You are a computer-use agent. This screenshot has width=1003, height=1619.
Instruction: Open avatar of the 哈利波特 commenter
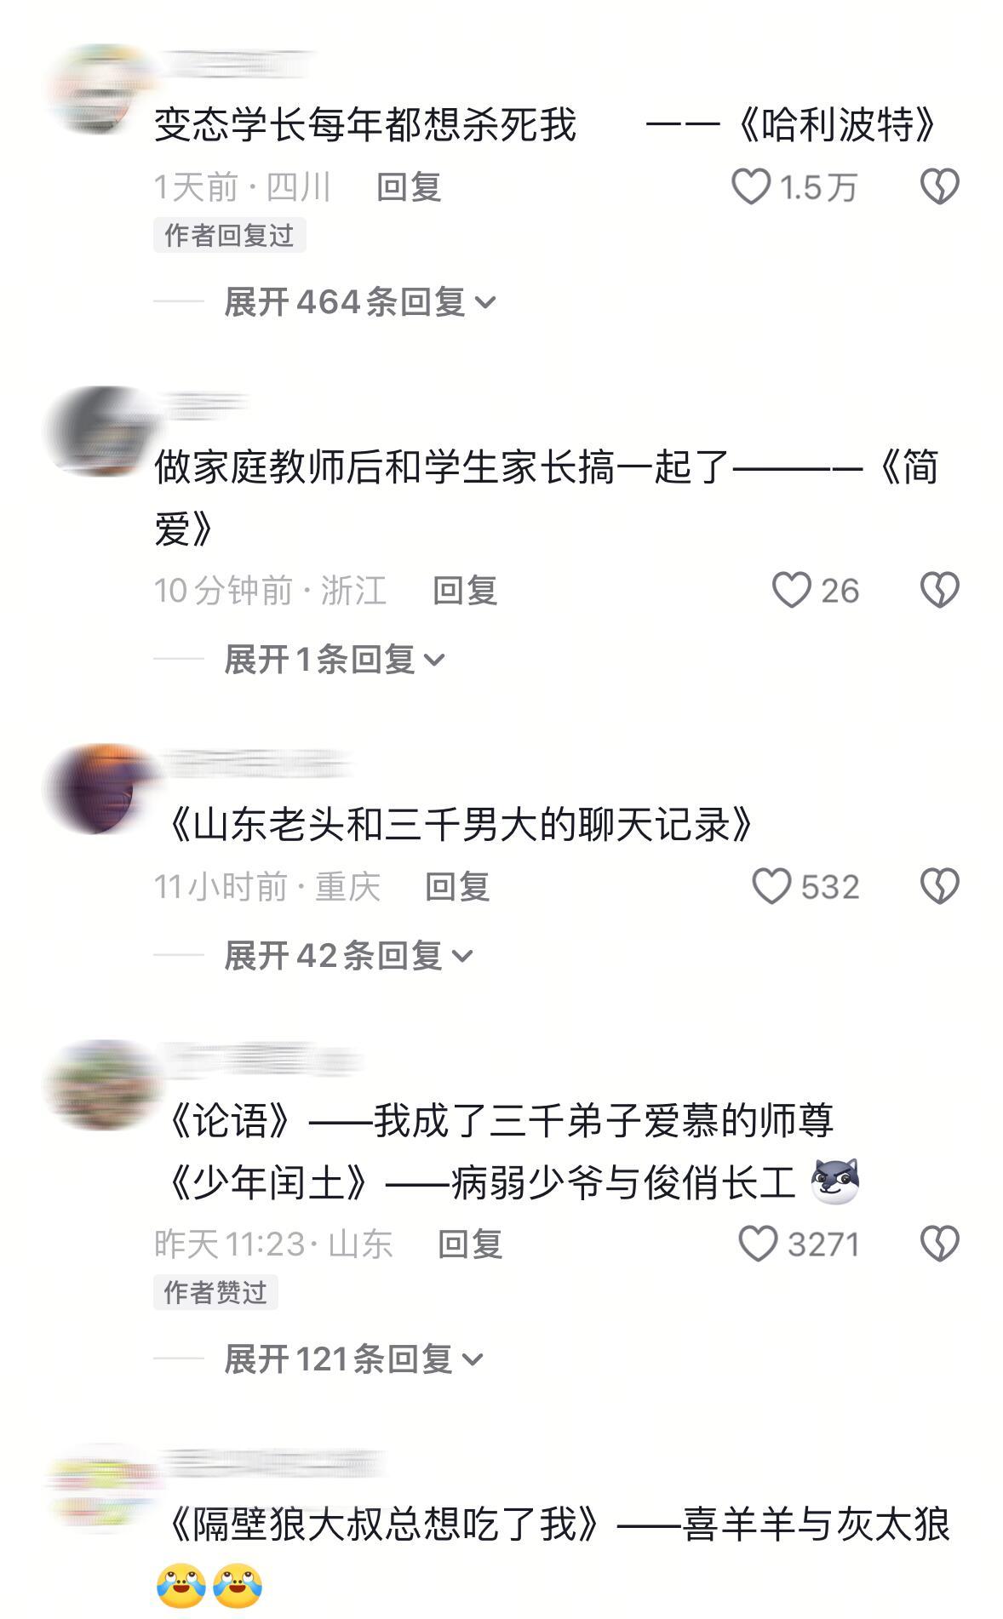(98, 89)
